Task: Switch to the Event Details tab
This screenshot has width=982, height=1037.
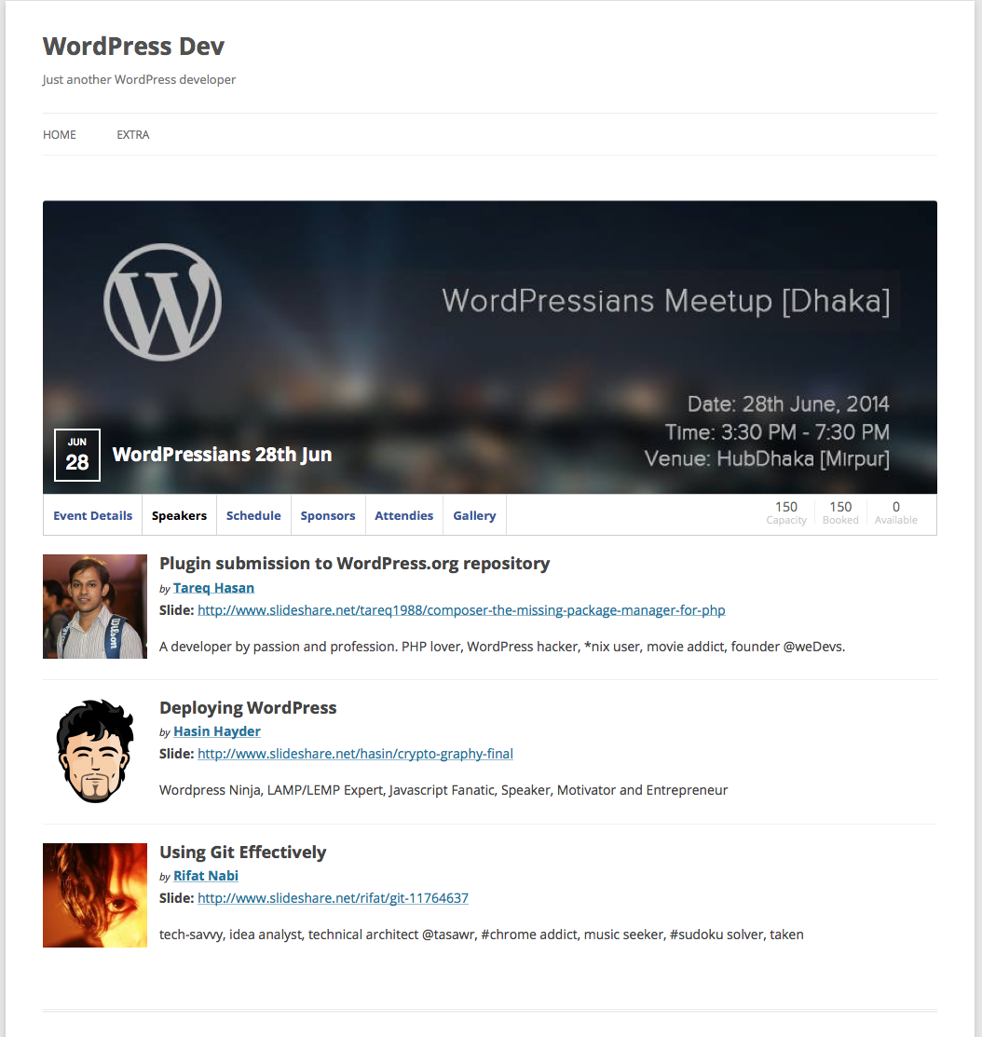Action: click(x=92, y=515)
